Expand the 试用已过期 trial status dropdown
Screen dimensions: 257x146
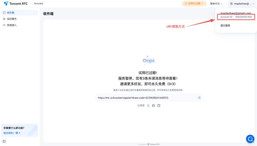194,4
